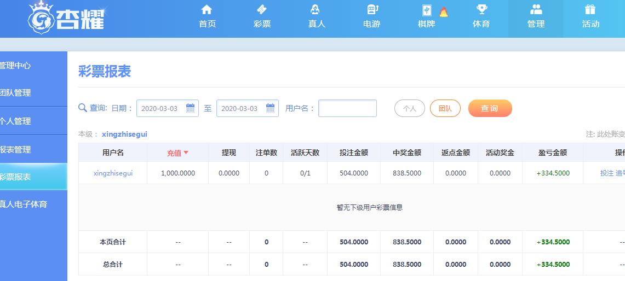Click the 彩票报表 page heading
Image resolution: width=625 pixels, height=281 pixels.
(105, 72)
